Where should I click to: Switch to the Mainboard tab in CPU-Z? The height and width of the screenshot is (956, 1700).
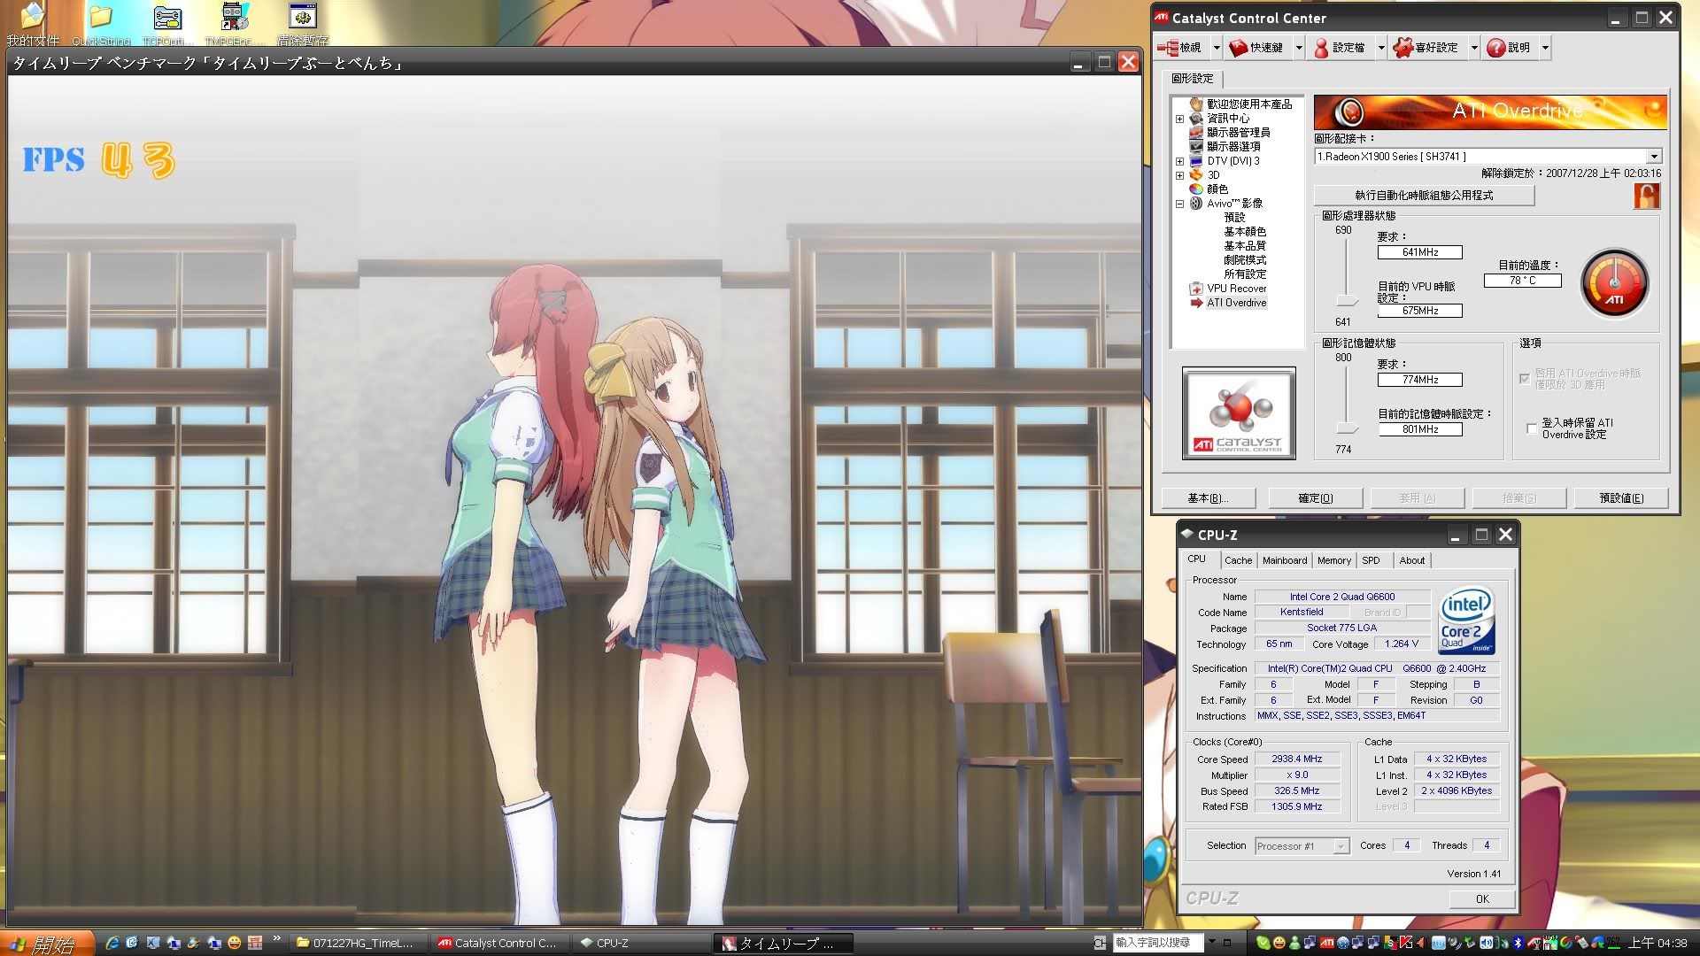coord(1284,560)
